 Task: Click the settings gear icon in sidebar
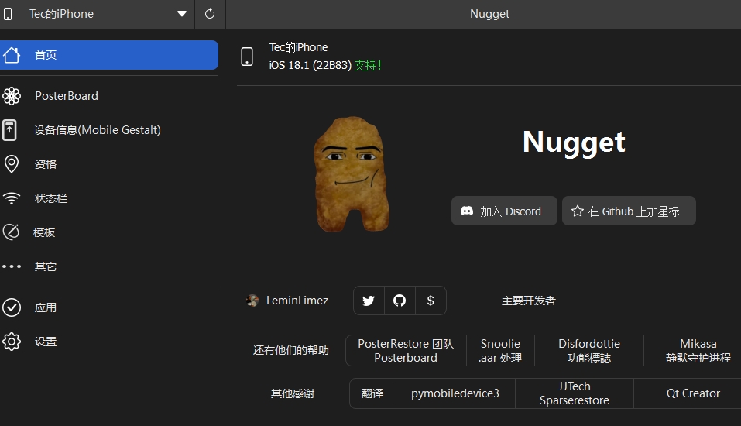(12, 342)
